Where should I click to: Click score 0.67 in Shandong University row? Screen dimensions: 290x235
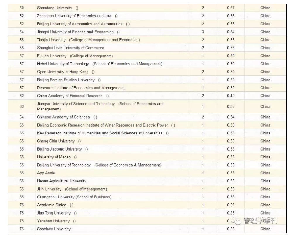[231, 8]
